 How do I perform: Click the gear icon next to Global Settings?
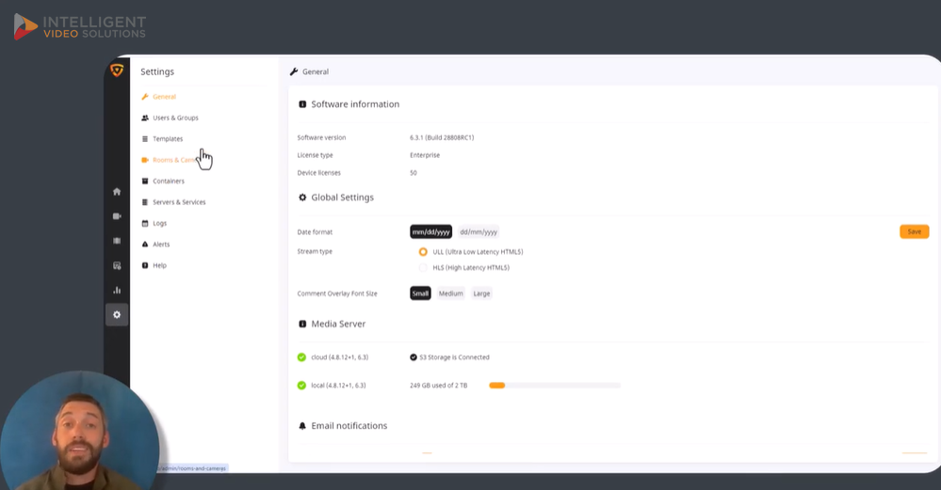(302, 198)
